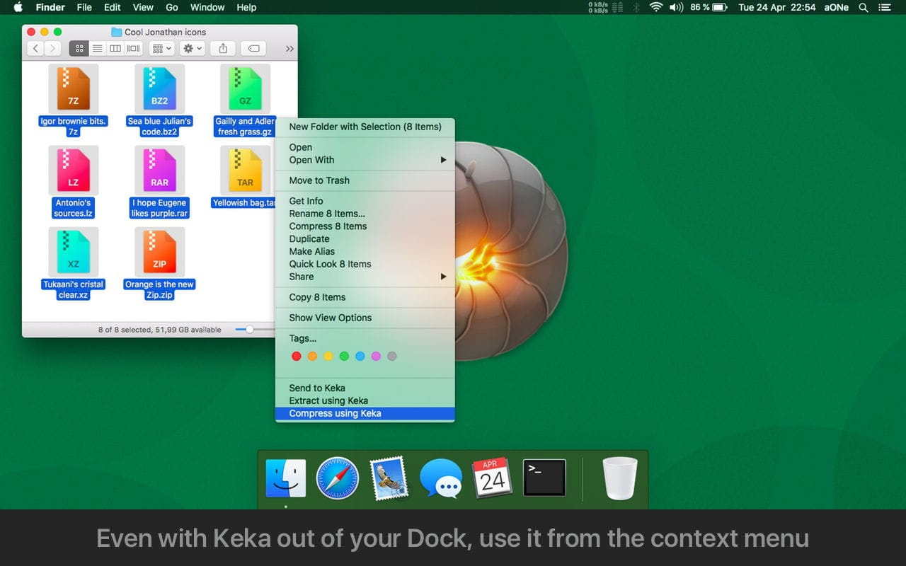Screen dimensions: 906x566
Task: Open Messages from the Dock
Action: point(440,479)
